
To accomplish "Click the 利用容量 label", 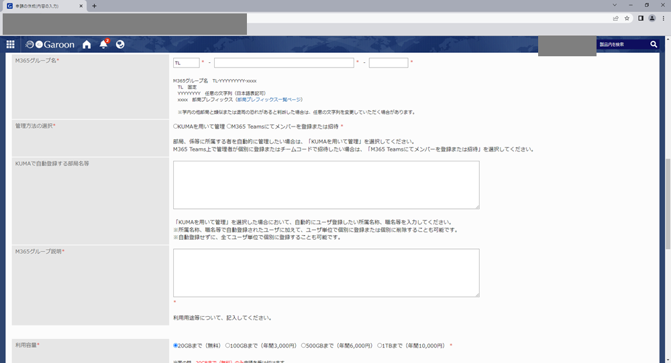I will [28, 345].
